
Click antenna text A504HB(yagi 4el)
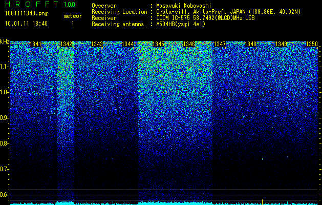pos(181,24)
